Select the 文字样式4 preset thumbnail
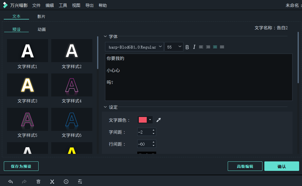Screen dimensions: 302x186 pos(71,85)
